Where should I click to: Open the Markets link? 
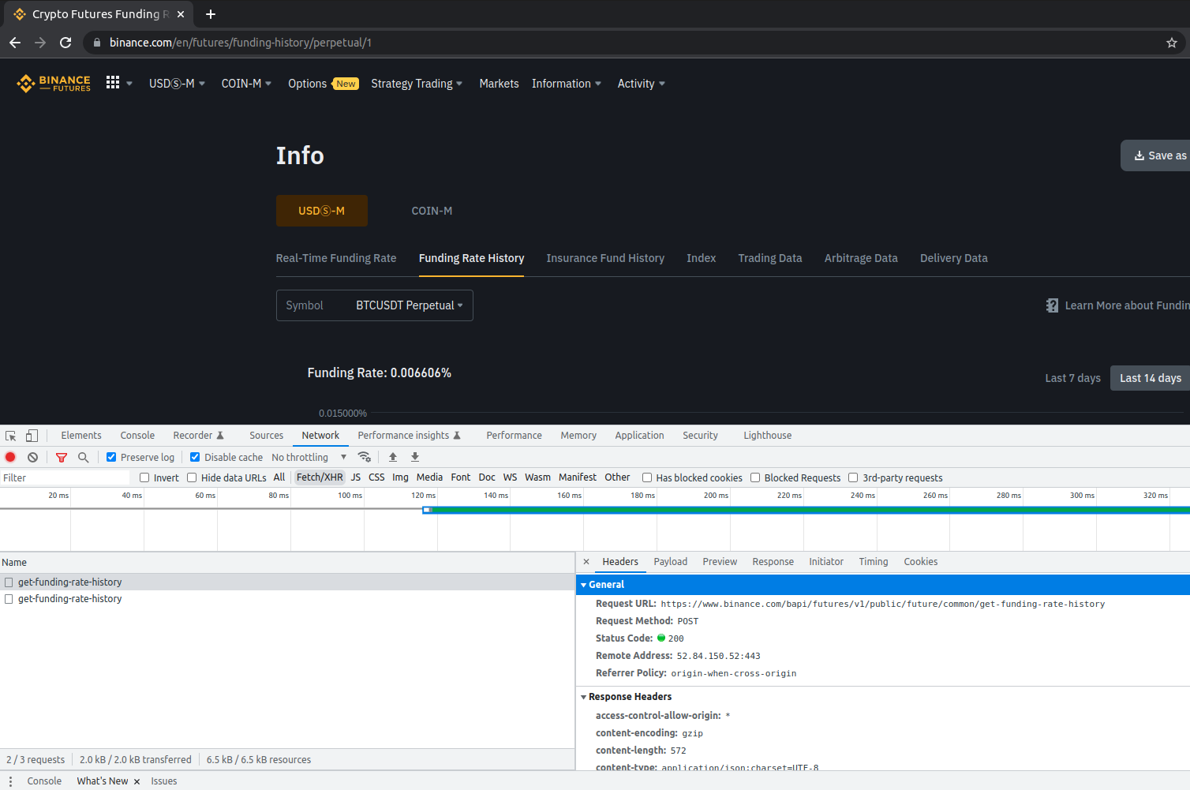point(499,84)
